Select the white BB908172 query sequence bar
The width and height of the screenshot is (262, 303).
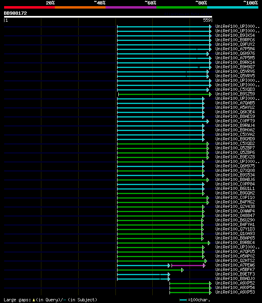click(108, 17)
